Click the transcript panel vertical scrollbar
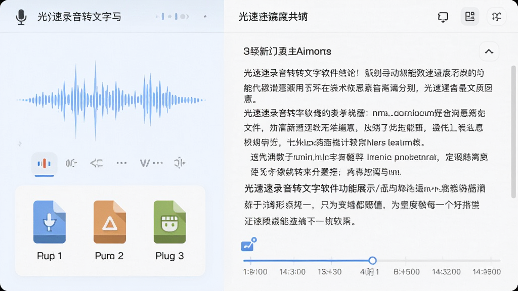The image size is (518, 291). tap(513, 132)
